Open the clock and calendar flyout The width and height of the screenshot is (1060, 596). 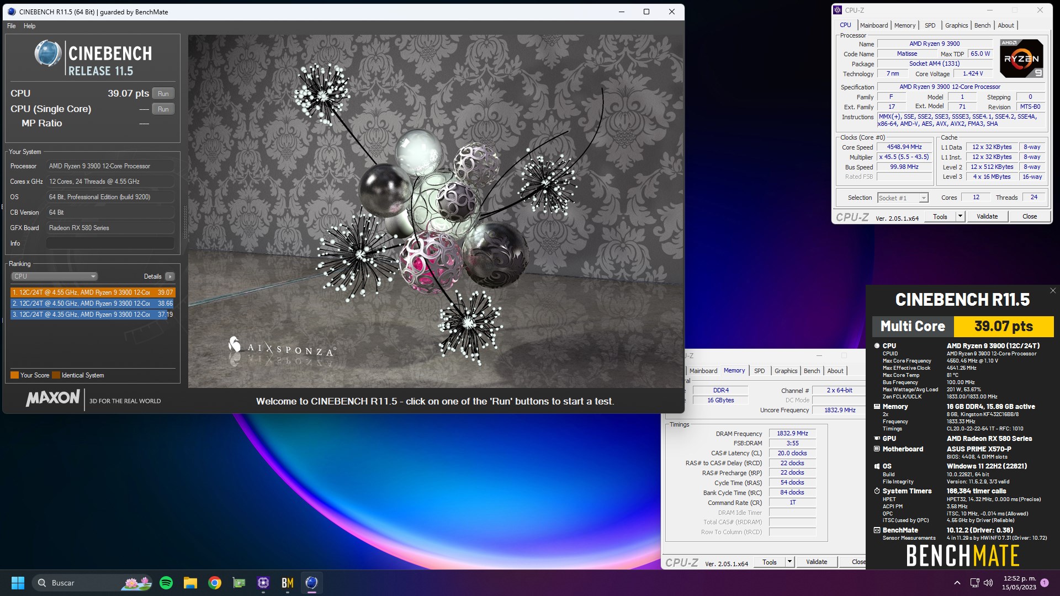click(1019, 583)
